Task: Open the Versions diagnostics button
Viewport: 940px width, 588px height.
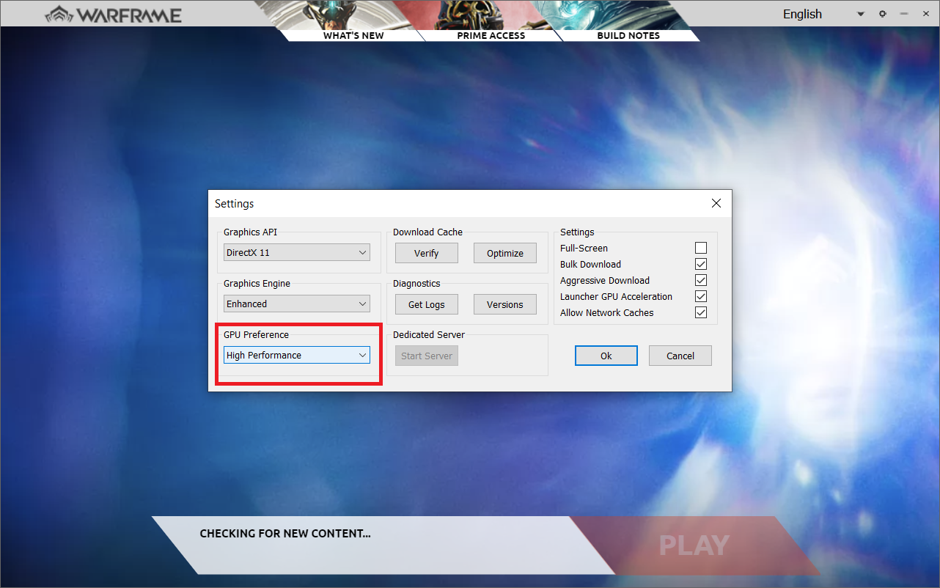Action: pyautogui.click(x=505, y=304)
